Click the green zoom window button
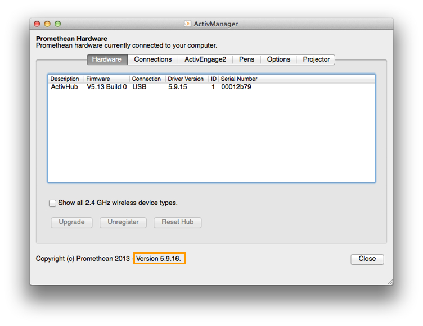This screenshot has width=423, height=326. point(57,24)
